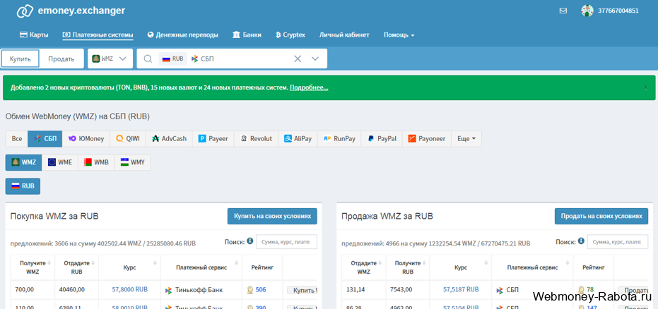Sort the buy table by Платежный сервис header
Image resolution: width=658 pixels, height=309 pixels.
201,267
